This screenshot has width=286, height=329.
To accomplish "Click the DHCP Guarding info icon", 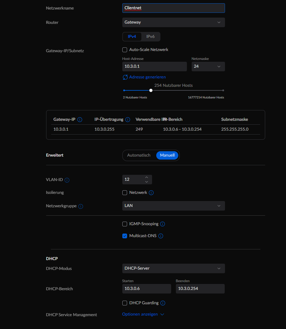I will pyautogui.click(x=163, y=303).
